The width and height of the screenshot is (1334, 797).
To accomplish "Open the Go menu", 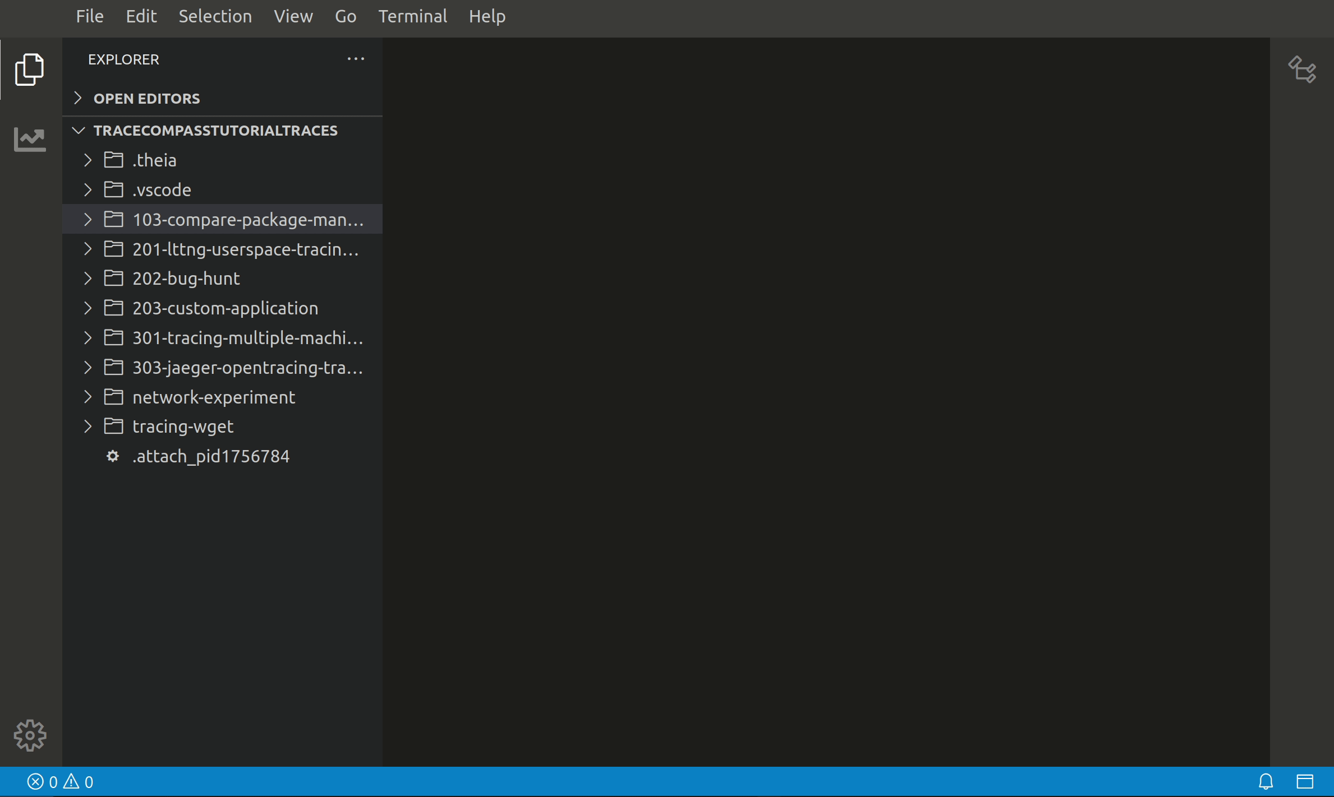I will tap(346, 16).
